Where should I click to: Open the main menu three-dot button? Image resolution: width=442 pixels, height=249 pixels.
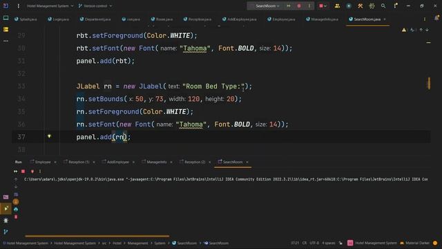(x=19, y=6)
